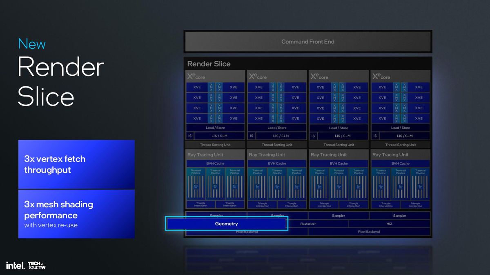The width and height of the screenshot is (490, 275).
Task: Select the rightmost Sampler block
Action: (400, 216)
